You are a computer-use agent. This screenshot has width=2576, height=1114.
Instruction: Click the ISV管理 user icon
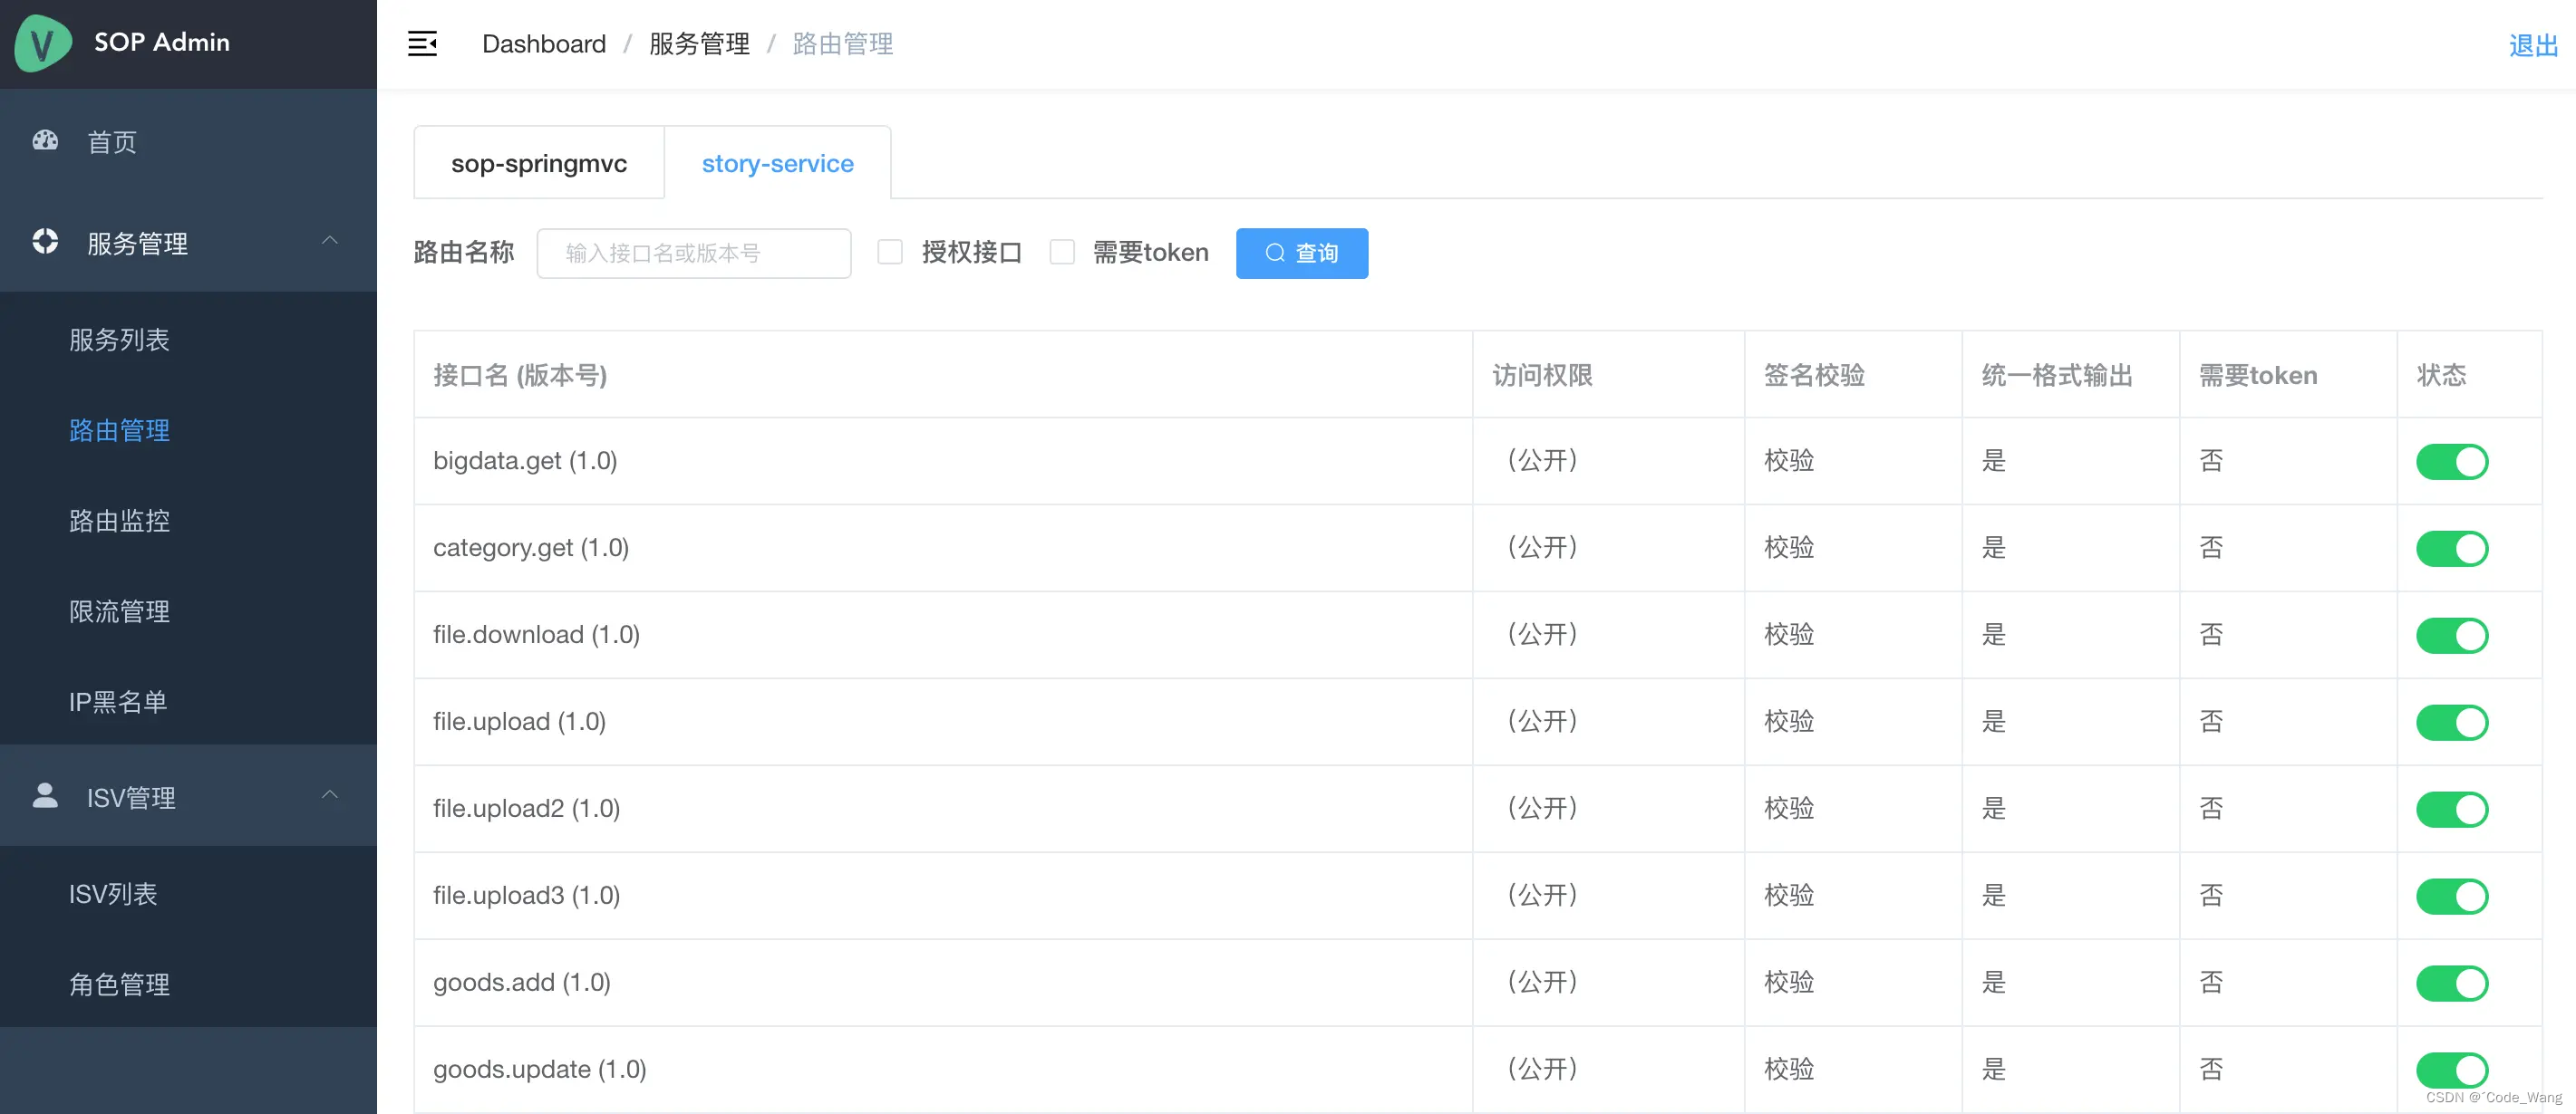[45, 796]
